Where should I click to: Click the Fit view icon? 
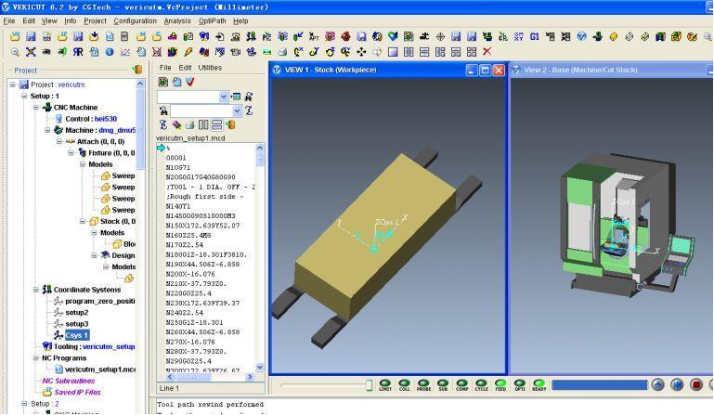31,52
